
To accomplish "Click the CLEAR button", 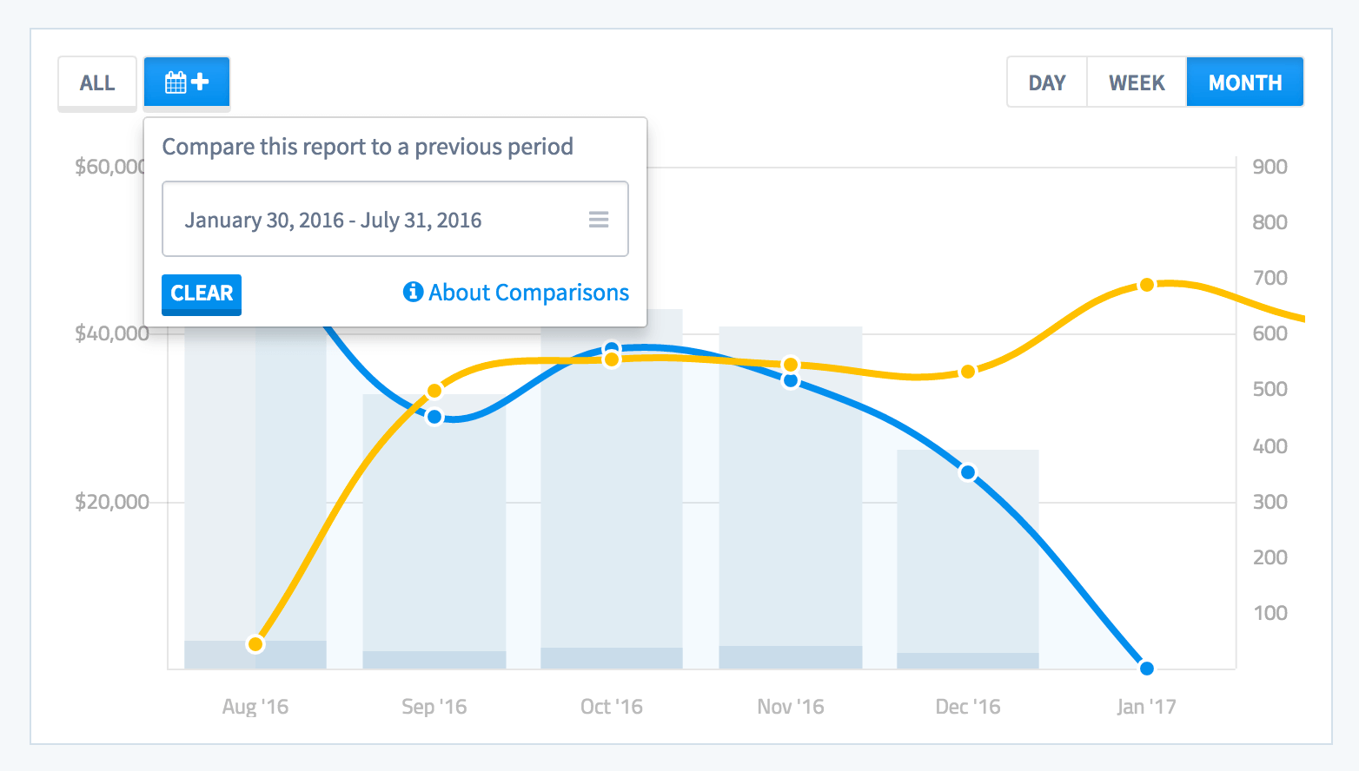I will point(201,294).
